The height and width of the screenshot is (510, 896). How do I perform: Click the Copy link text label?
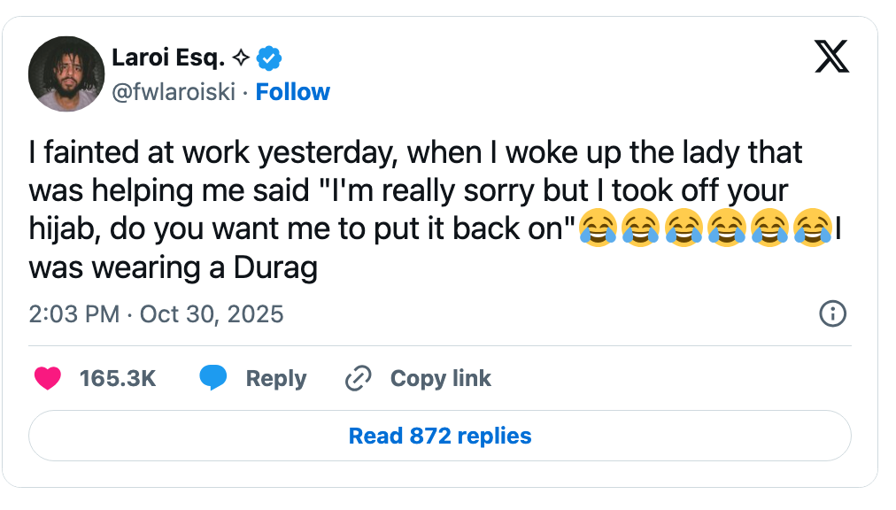pos(440,378)
